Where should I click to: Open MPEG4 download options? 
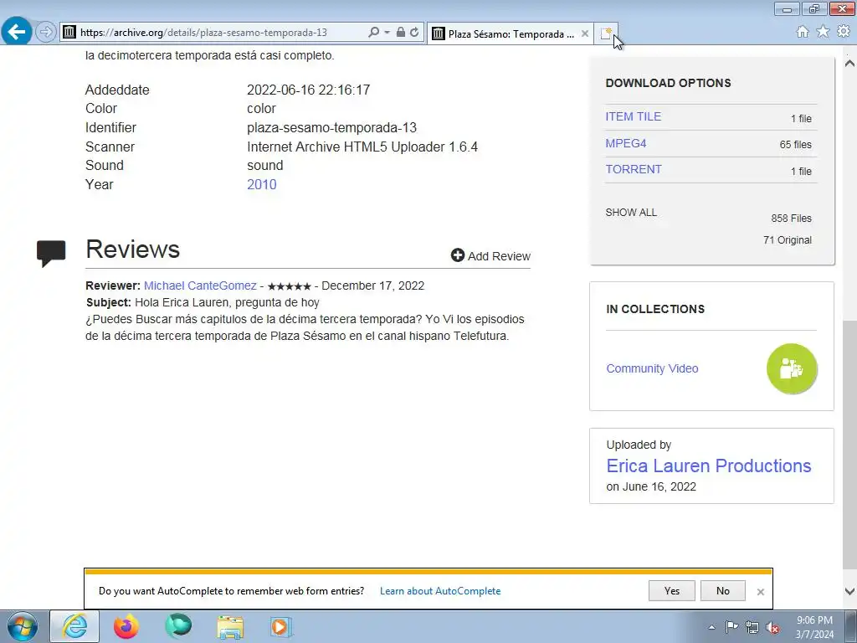(626, 143)
